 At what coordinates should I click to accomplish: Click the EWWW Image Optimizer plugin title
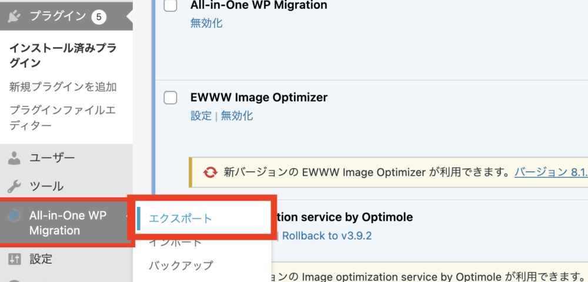[259, 98]
